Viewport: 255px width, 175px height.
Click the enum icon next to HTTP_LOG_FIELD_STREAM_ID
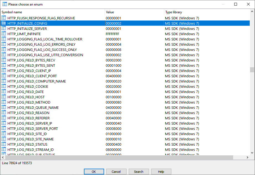4,150
